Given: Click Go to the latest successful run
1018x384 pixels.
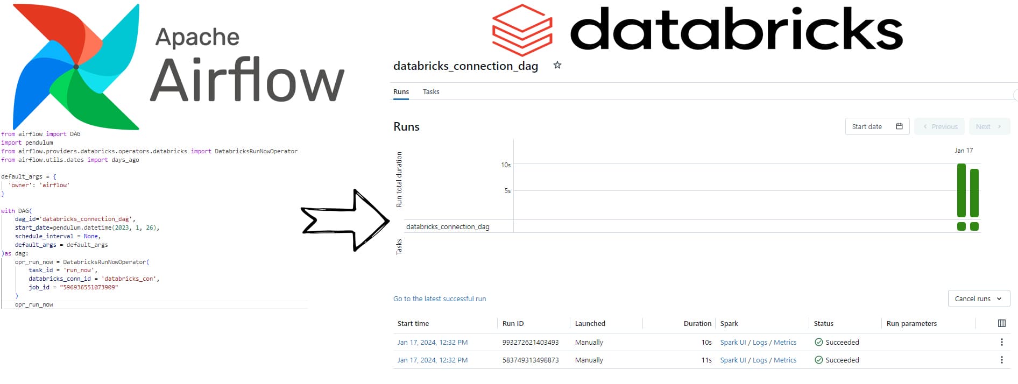Looking at the screenshot, I should click(440, 298).
